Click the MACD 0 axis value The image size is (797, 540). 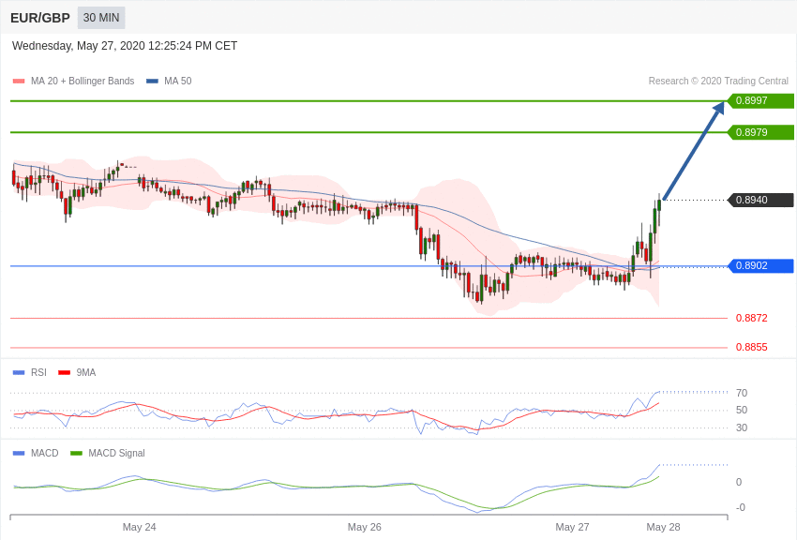click(x=739, y=482)
